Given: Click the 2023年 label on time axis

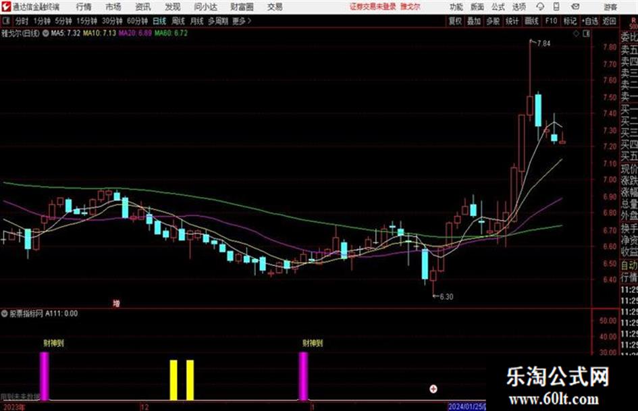Looking at the screenshot, I should pyautogui.click(x=14, y=408).
